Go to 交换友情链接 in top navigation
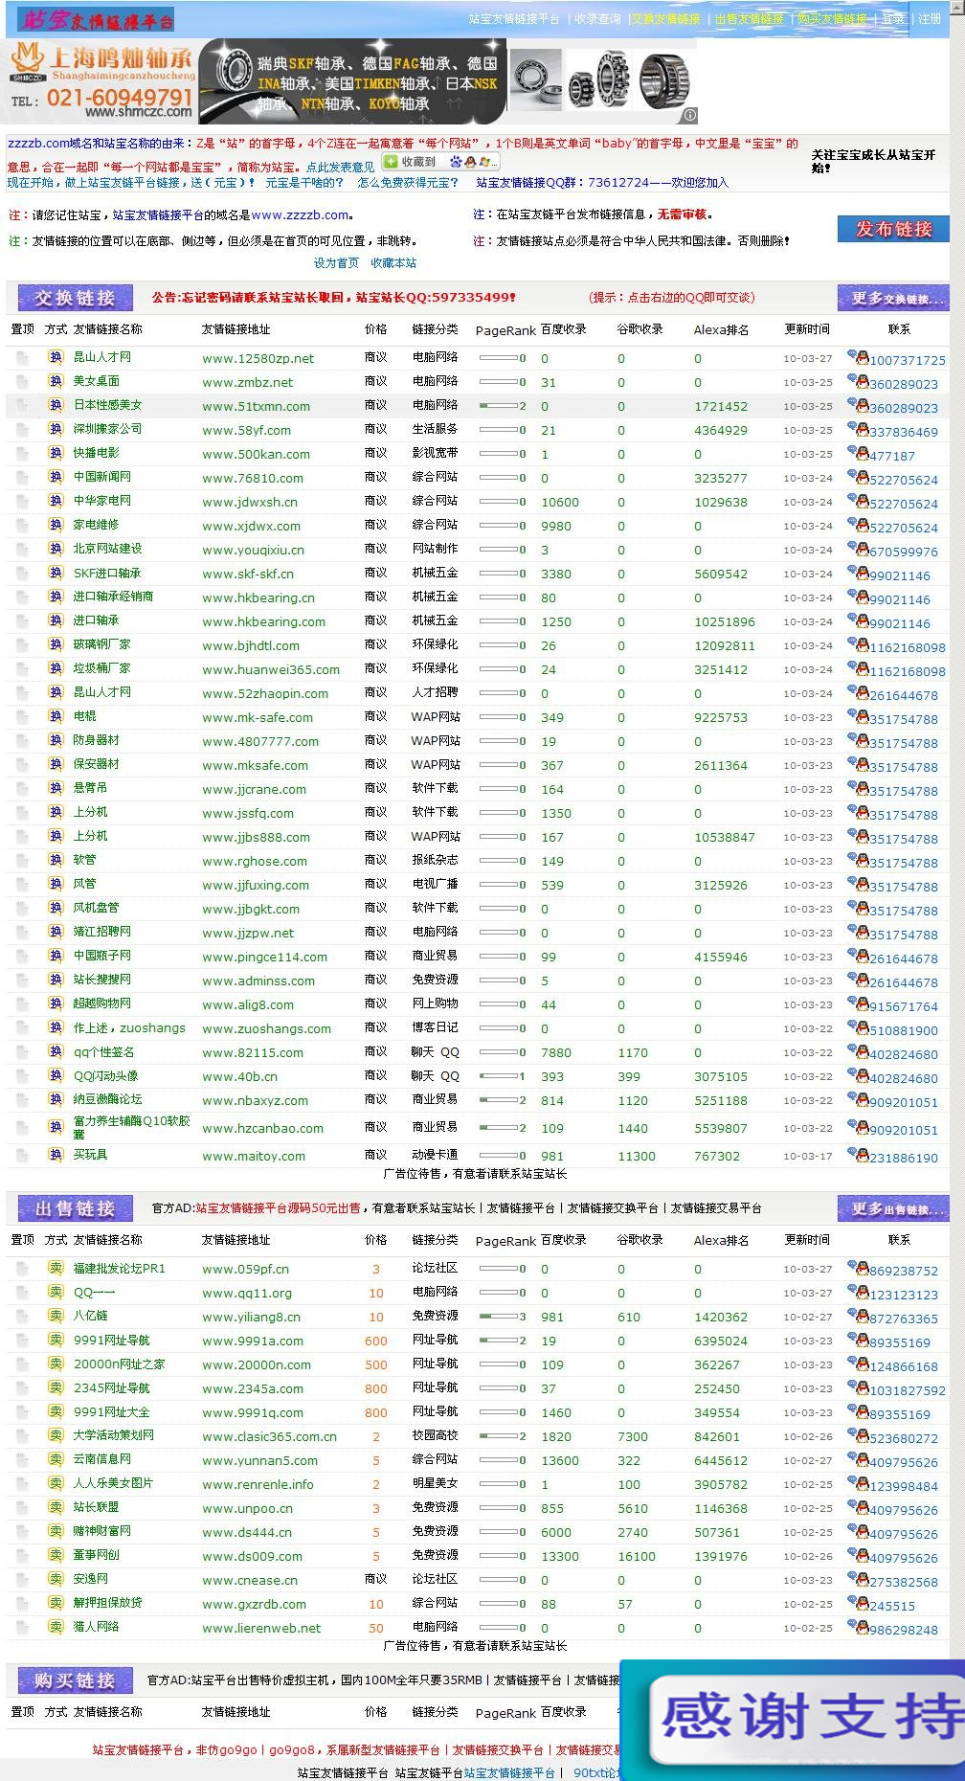The height and width of the screenshot is (1781, 965). click(x=666, y=19)
